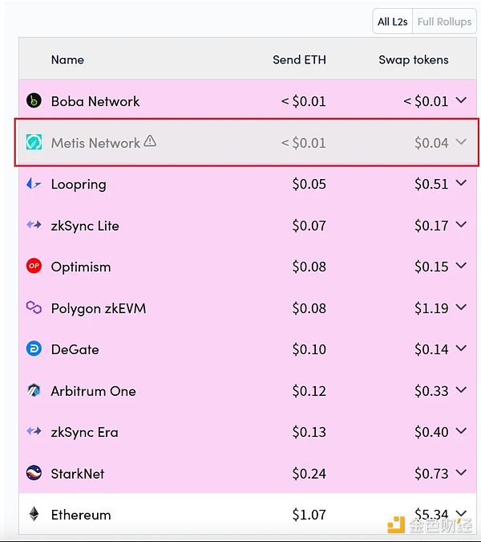Image resolution: width=481 pixels, height=542 pixels.
Task: Click the Optimism red OP icon
Action: point(34,267)
